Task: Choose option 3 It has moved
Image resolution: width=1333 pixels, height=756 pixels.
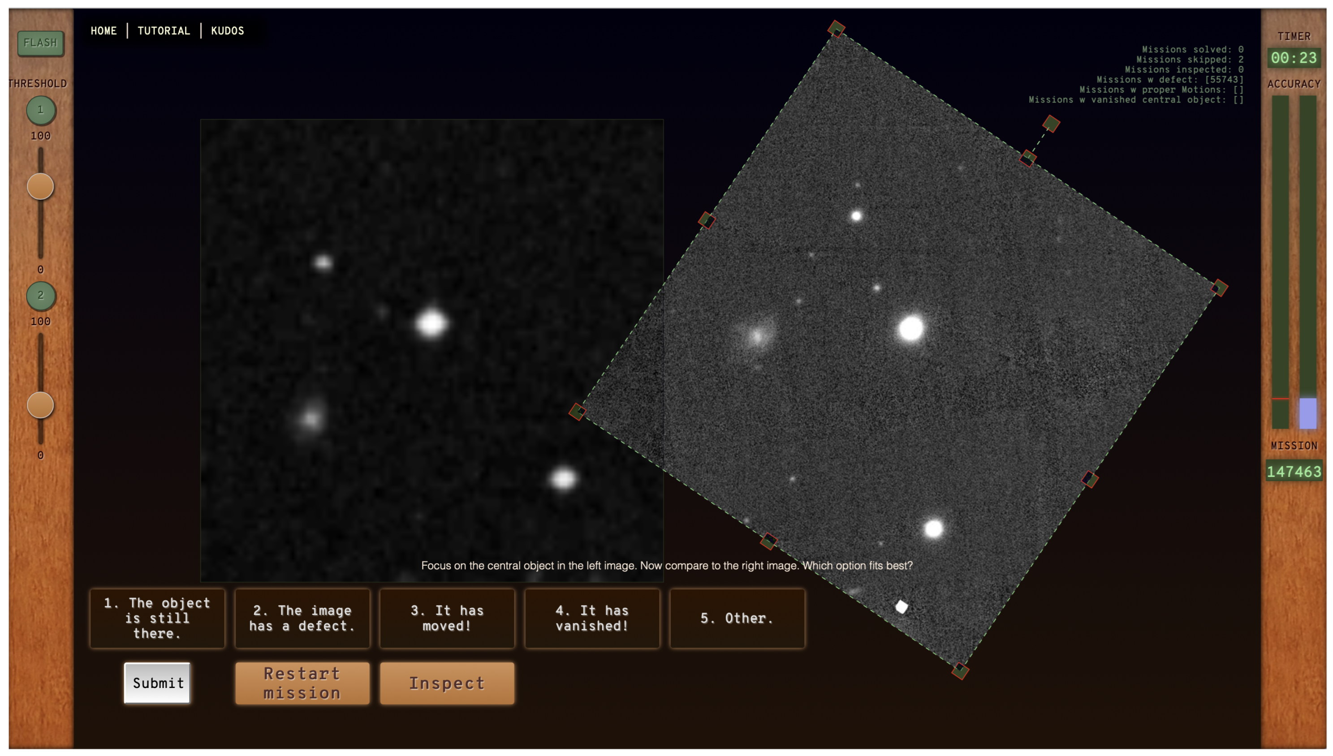Action: coord(447,618)
